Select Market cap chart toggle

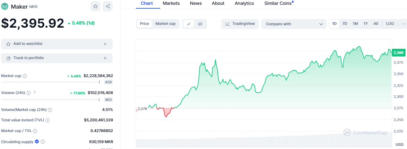click(165, 24)
